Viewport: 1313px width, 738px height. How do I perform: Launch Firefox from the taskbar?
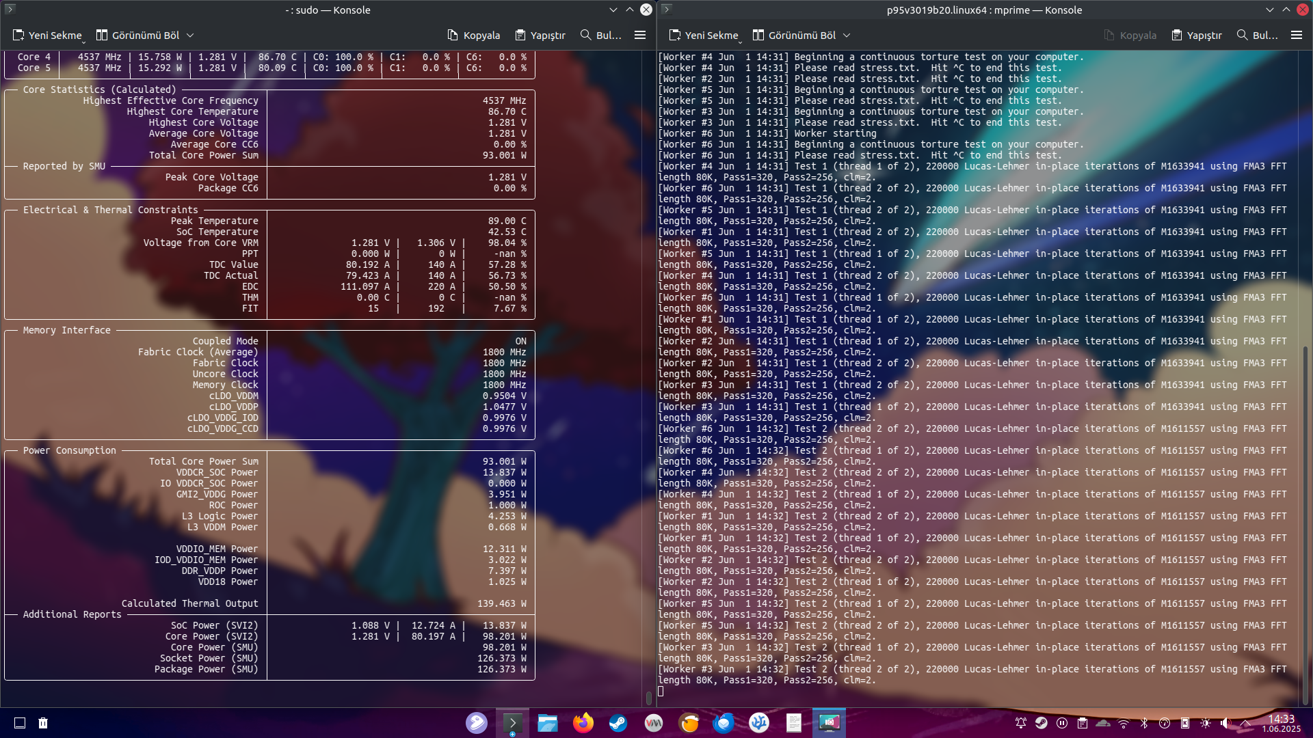click(583, 722)
